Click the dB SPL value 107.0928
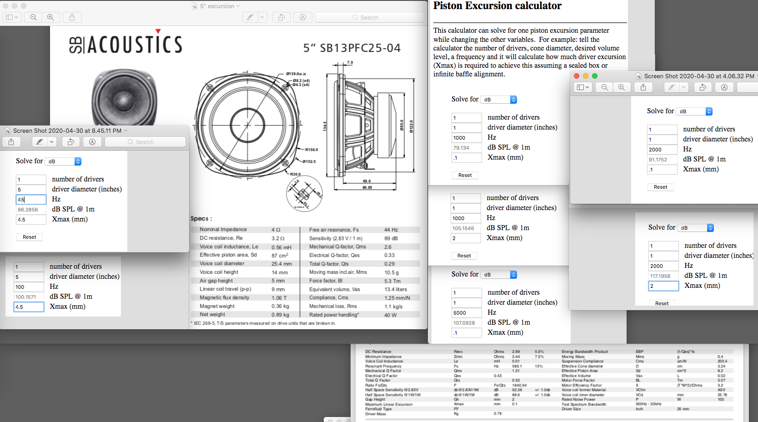758x422 pixels. [x=467, y=323]
